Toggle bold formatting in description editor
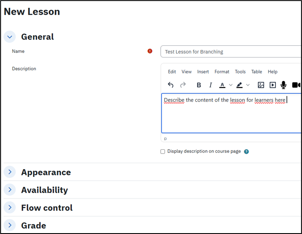 tap(199, 85)
